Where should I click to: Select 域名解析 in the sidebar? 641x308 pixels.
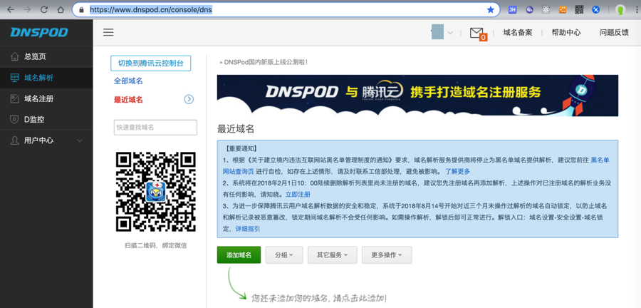point(46,78)
